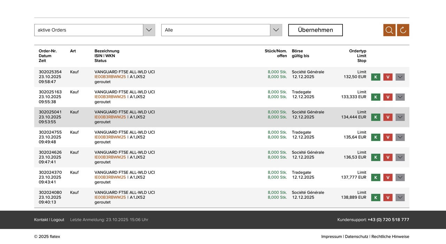Click the orange refresh icon button
446x244 pixels.
tap(403, 30)
